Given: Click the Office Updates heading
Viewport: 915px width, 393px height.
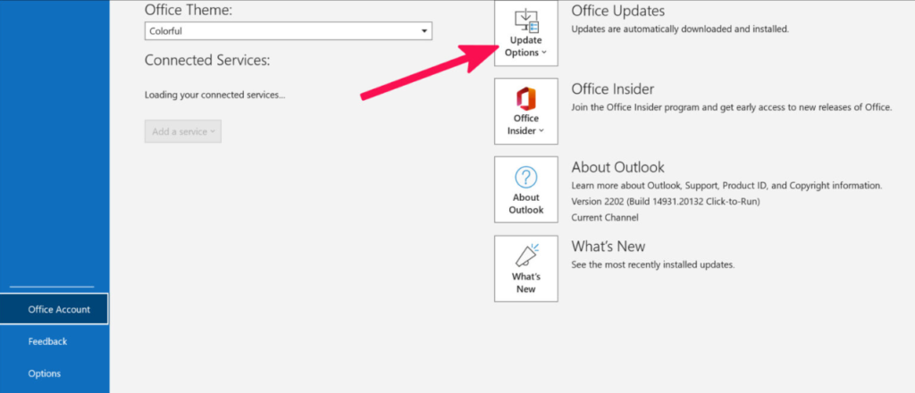Looking at the screenshot, I should click(x=618, y=11).
